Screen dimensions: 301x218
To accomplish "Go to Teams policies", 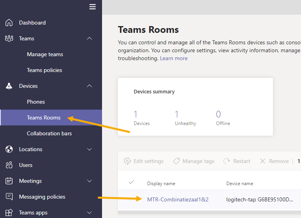I will (x=44, y=70).
